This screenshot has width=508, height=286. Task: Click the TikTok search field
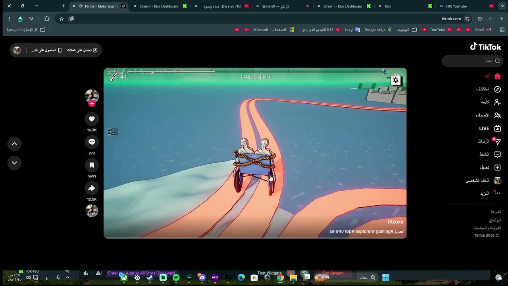coord(472,61)
